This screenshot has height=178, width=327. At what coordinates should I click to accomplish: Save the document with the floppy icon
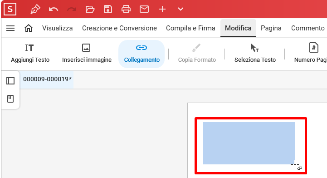[108, 9]
